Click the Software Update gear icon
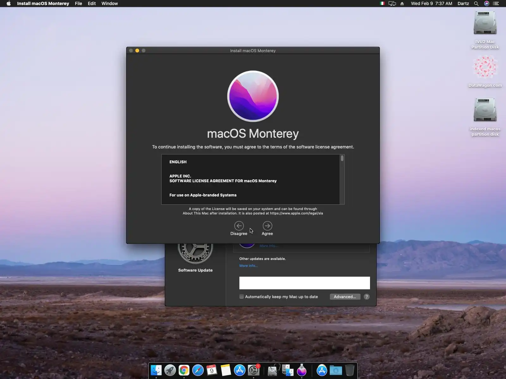 (x=195, y=254)
